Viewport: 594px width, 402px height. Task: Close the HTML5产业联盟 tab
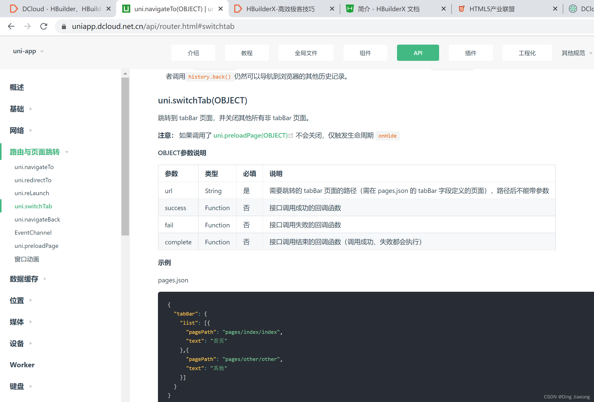[x=555, y=9]
